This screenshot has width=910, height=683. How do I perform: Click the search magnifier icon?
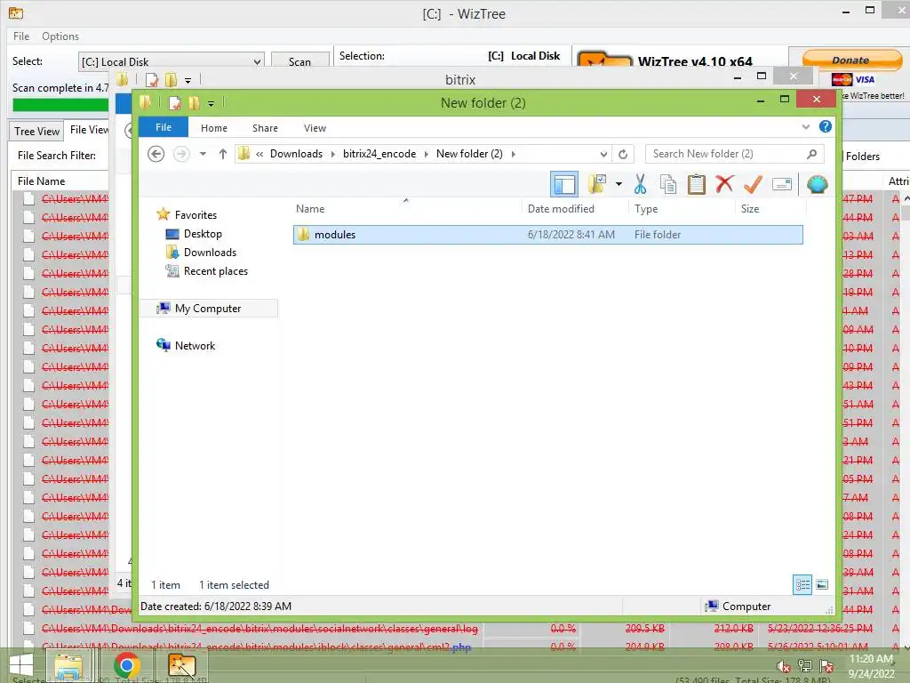coord(812,154)
